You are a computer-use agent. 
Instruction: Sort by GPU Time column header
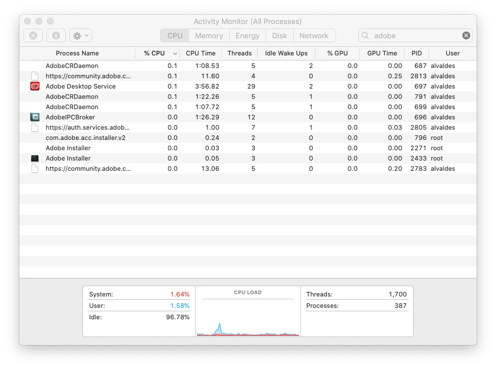click(382, 53)
